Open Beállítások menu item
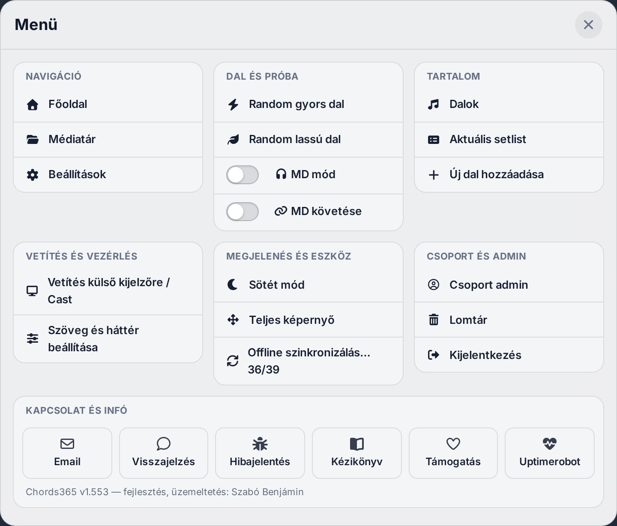This screenshot has height=526, width=617. pos(108,175)
